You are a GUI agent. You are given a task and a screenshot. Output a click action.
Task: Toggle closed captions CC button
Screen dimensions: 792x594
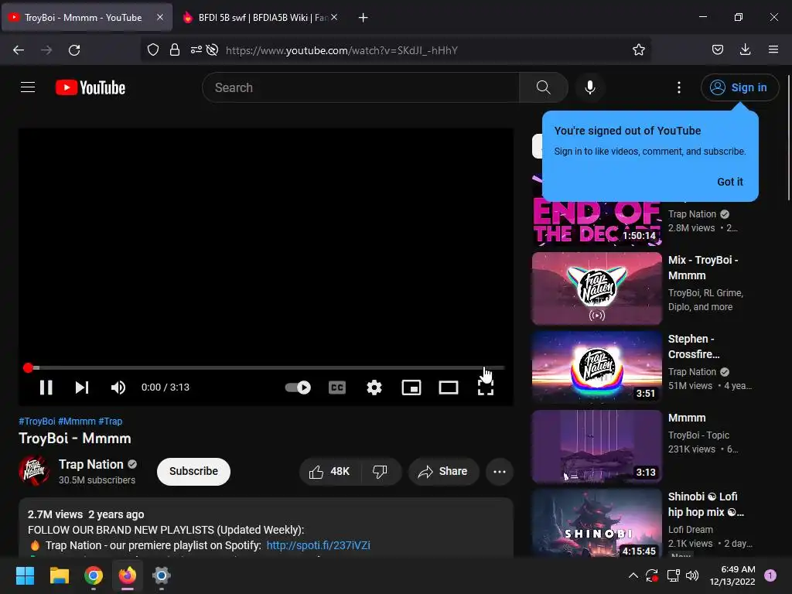coord(337,387)
